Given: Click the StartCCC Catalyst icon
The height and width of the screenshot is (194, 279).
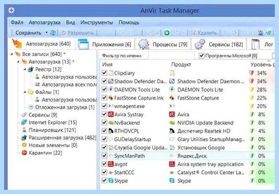Looking at the screenshot, I should 111,172.
